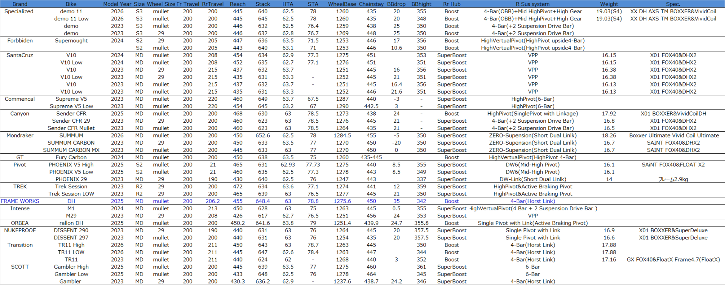
Task: Click the PHOENIX V5 High cell
Action: click(71, 165)
